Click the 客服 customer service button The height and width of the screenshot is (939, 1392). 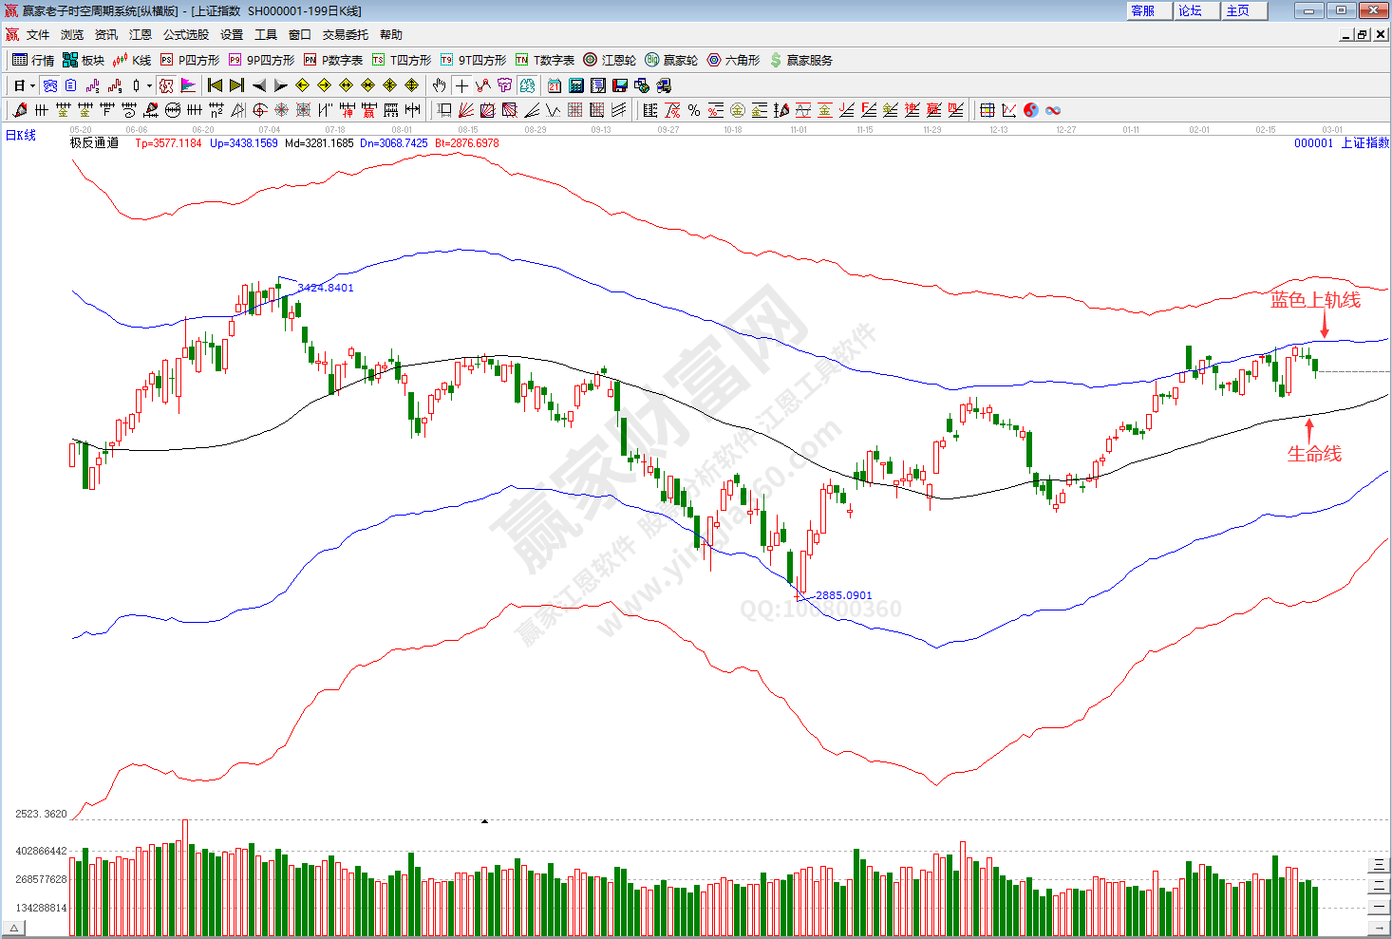[x=1143, y=10]
